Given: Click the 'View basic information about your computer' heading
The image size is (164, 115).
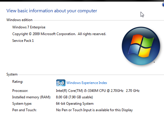Looking at the screenshot, I should (52, 11).
